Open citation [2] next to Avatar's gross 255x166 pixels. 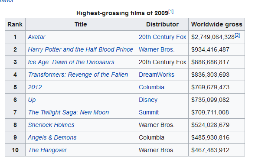237,35
